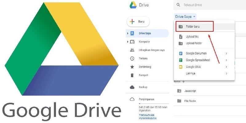Click the Telusuri Drive search field
Screen dimensions: 246x123
210,5
